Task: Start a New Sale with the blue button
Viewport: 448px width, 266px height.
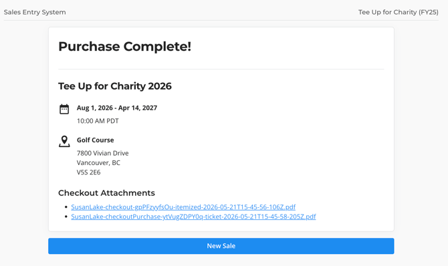Action: [x=221, y=246]
